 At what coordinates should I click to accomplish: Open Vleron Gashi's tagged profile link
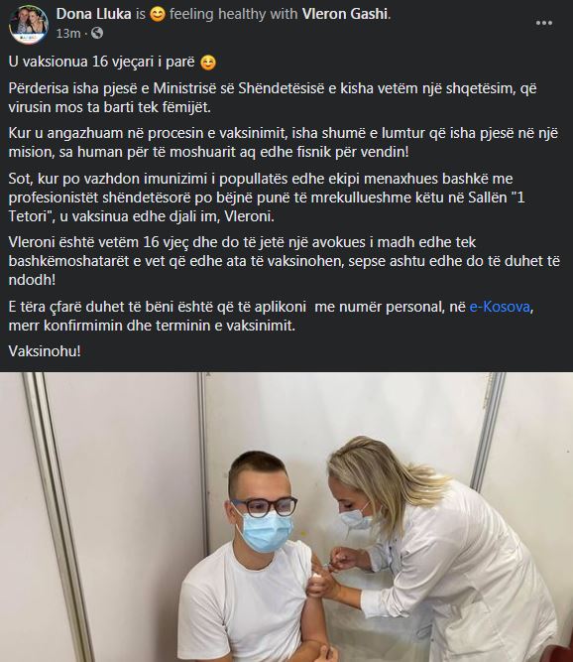[x=344, y=14]
